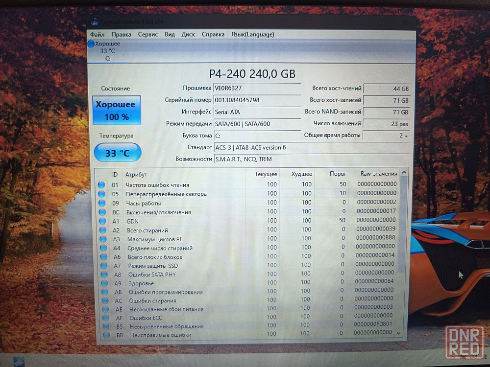Click the status icon beside Здоровье row

point(103,283)
